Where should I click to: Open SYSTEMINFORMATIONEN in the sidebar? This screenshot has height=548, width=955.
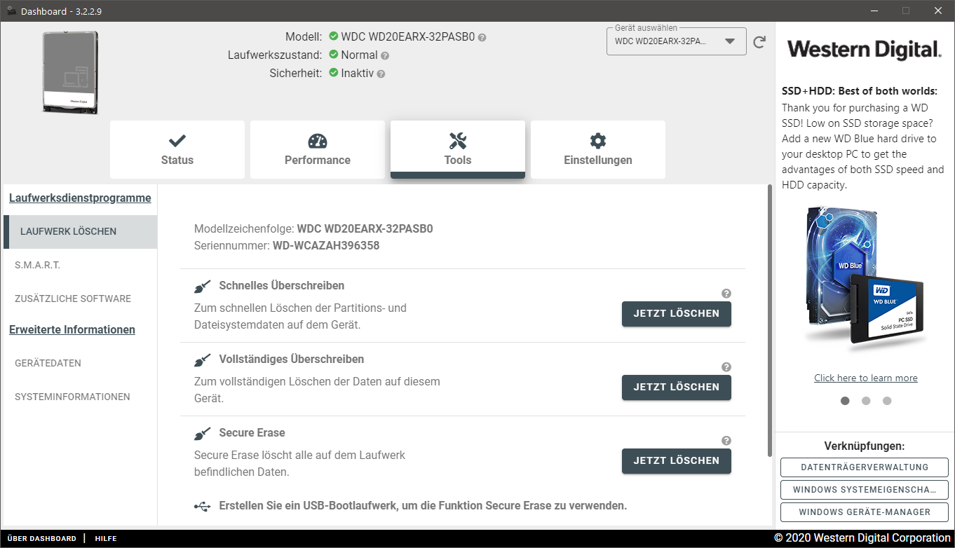(81, 397)
